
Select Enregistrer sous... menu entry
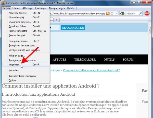18,41
